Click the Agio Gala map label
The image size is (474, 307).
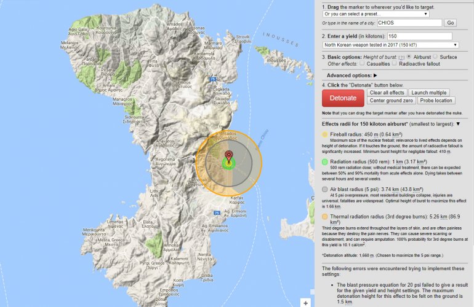pos(78,32)
